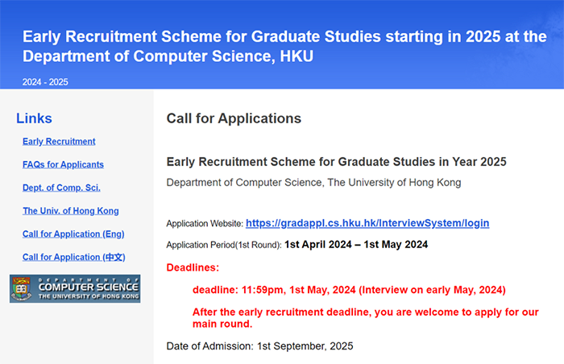Click the main round welcome notice text
This screenshot has height=364, width=564.
(x=366, y=318)
